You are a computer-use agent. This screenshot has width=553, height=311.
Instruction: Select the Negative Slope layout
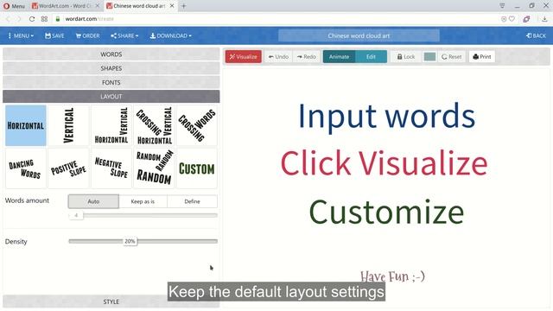click(111, 168)
